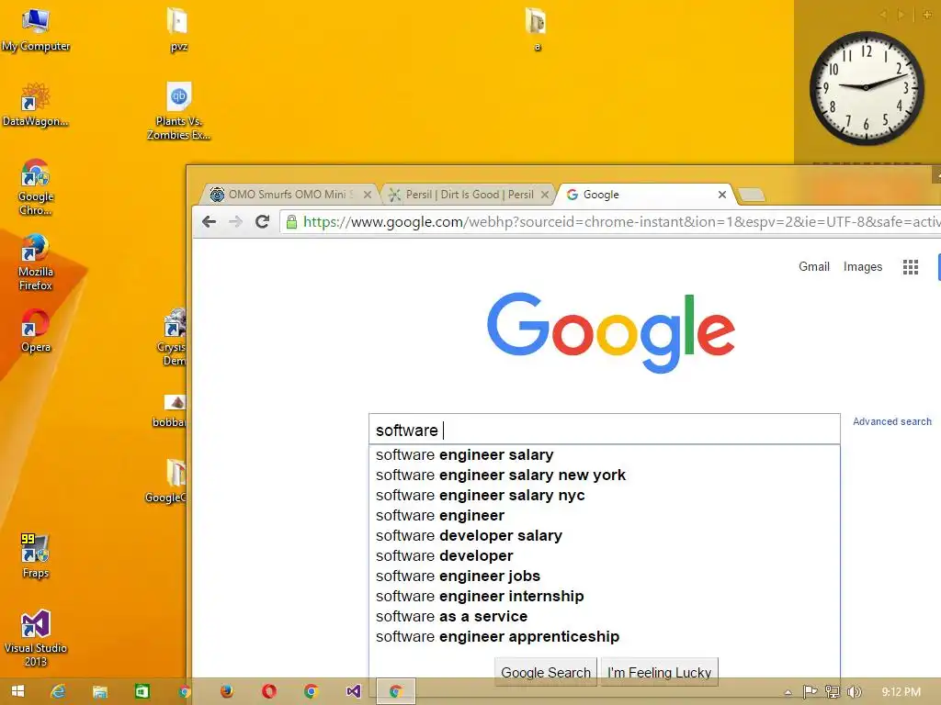The image size is (941, 705).
Task: Open Internet Explorer from the taskbar
Action: point(58,691)
